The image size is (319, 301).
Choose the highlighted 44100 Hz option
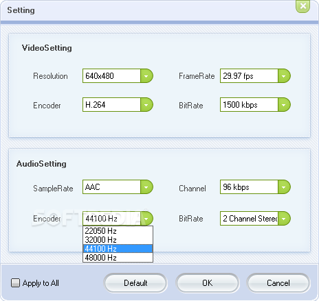118,249
